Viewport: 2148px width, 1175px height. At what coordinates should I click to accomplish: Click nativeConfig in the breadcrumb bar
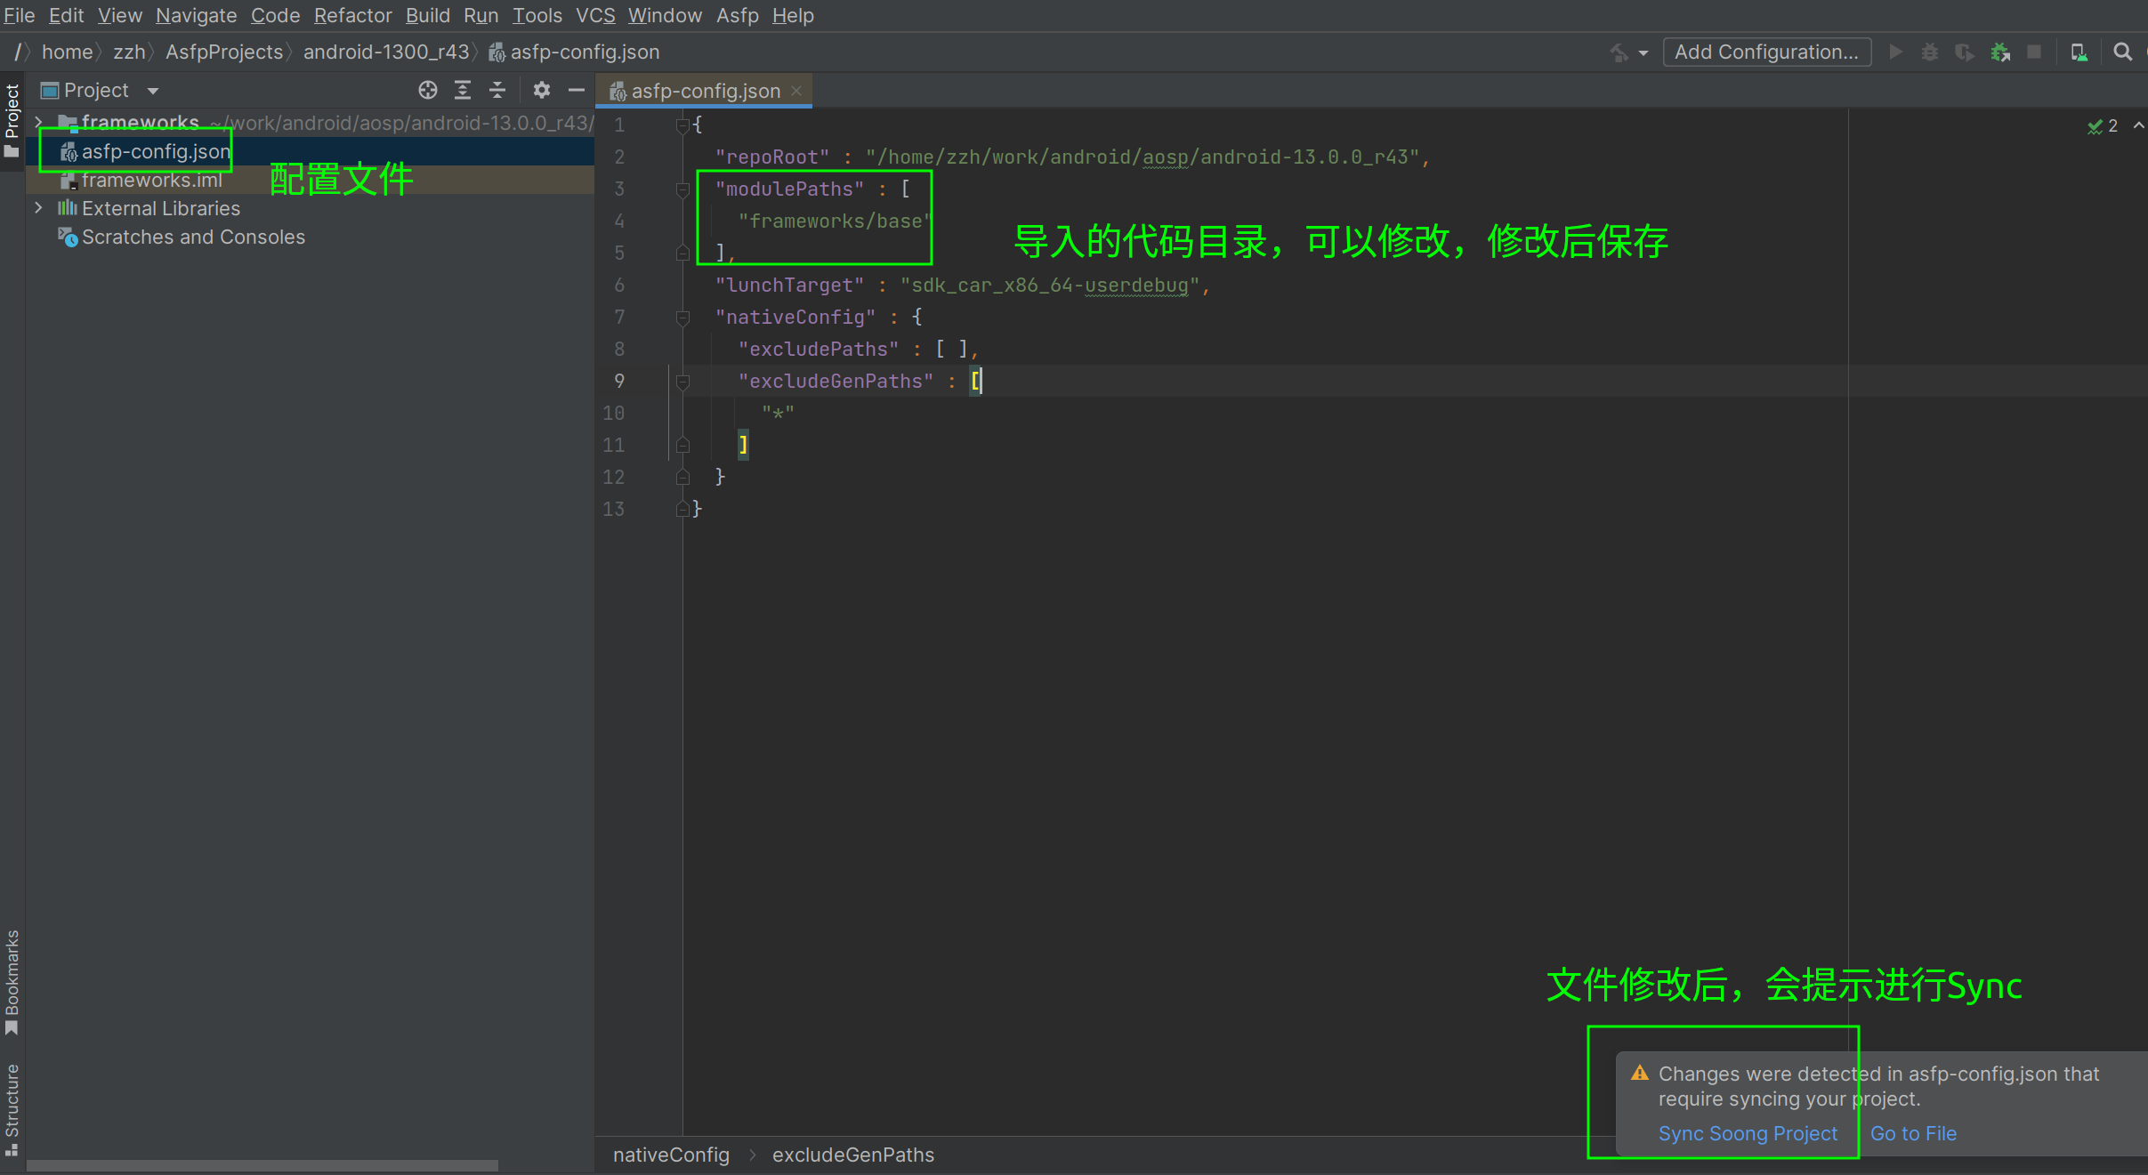click(x=670, y=1154)
